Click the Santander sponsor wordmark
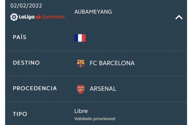Image resolution: width=192 pixels, height=125 pixels. coord(54,17)
